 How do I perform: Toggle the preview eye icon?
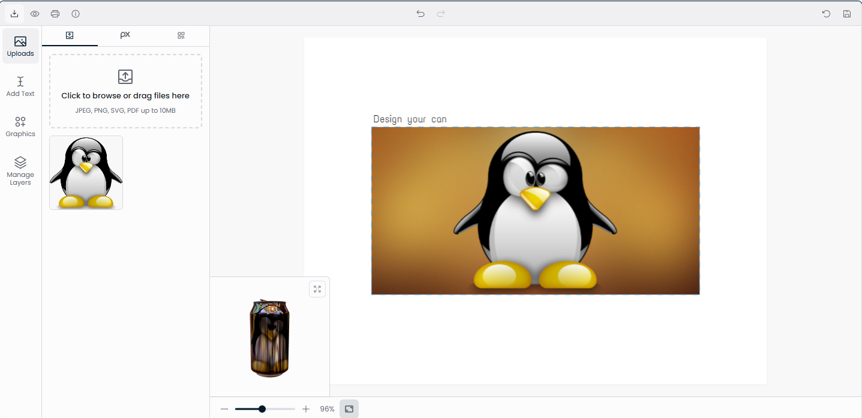[x=35, y=13]
